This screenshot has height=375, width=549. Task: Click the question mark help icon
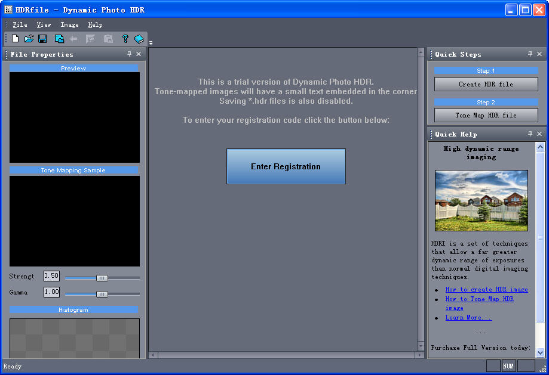pos(125,38)
